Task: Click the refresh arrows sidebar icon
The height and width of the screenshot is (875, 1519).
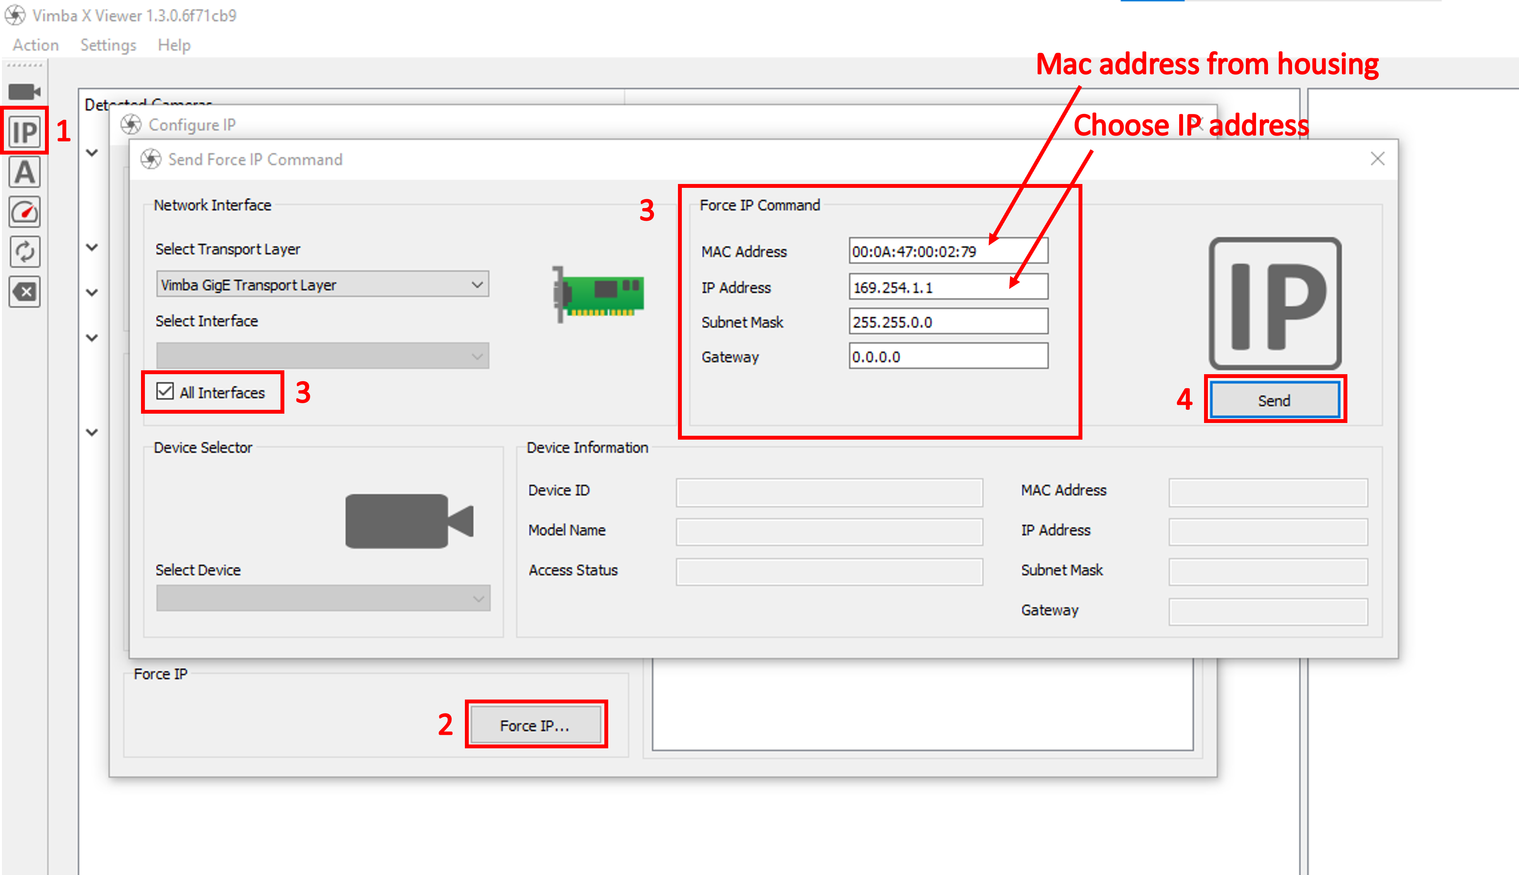Action: click(x=25, y=252)
